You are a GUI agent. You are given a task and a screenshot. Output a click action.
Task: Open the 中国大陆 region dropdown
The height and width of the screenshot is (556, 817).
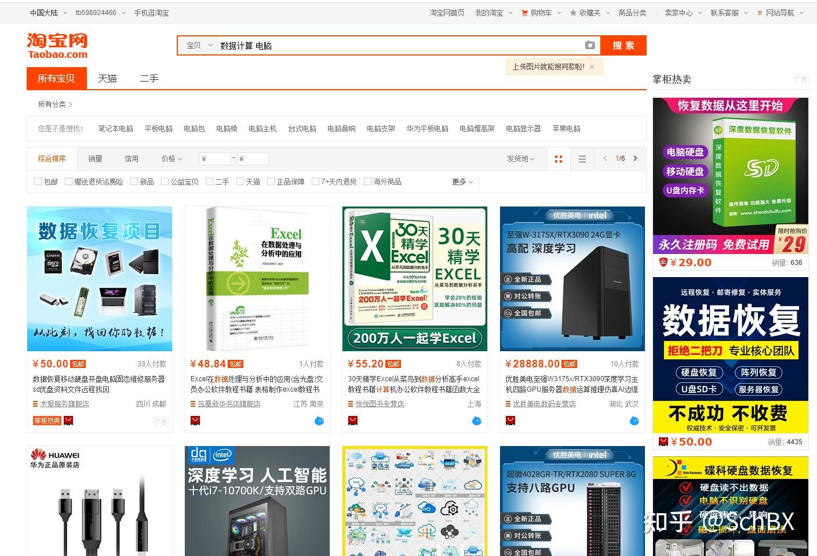point(49,13)
